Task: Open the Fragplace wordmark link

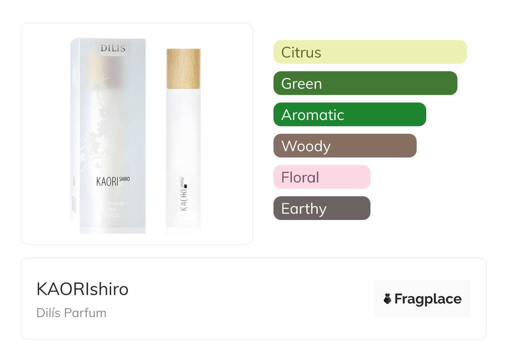Action: (427, 299)
